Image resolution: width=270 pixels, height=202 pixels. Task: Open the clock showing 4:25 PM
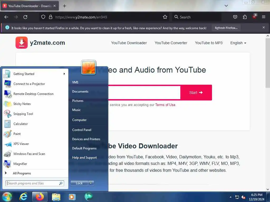[257, 197]
